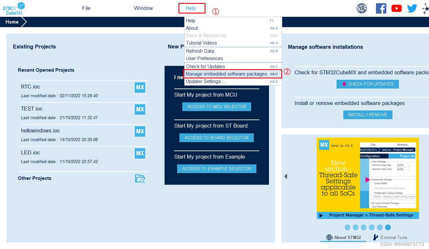Open LED.ioc via its MX icon

click(x=140, y=153)
